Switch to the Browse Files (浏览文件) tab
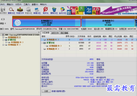 coord(55,33)
